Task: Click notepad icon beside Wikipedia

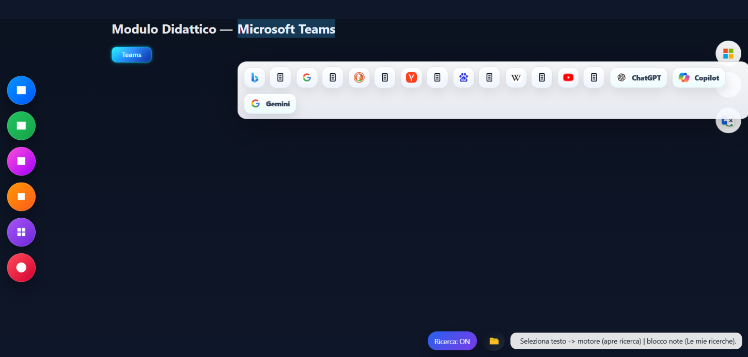Action: pyautogui.click(x=541, y=77)
